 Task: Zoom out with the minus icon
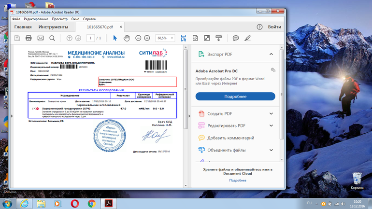point(138,38)
